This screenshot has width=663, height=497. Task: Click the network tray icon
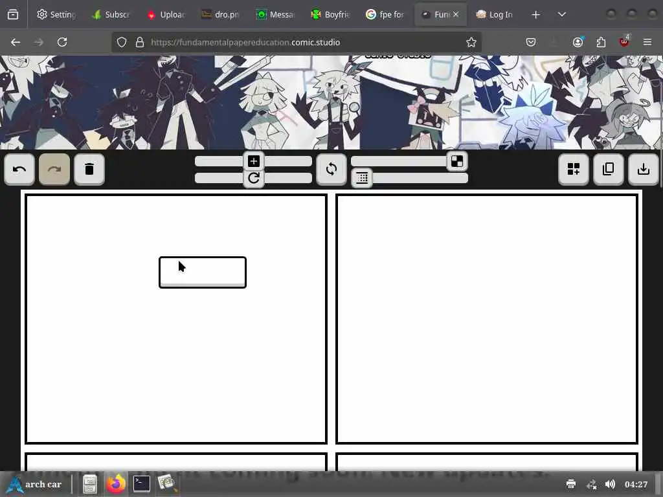(592, 484)
